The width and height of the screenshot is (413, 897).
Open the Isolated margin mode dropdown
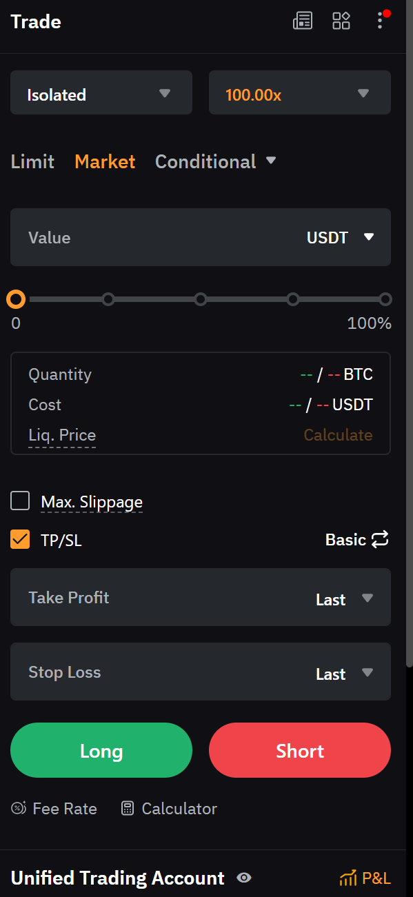(x=101, y=92)
